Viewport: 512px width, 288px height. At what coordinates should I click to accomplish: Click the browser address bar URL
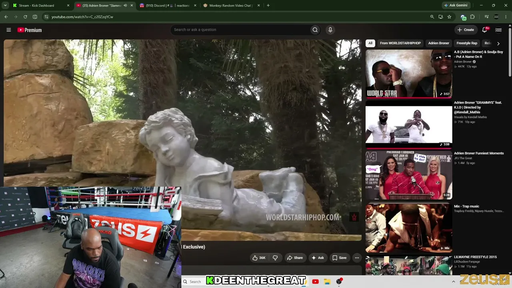click(82, 17)
